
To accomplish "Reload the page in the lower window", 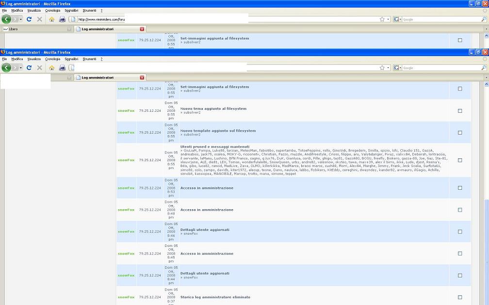I will click(29, 68).
